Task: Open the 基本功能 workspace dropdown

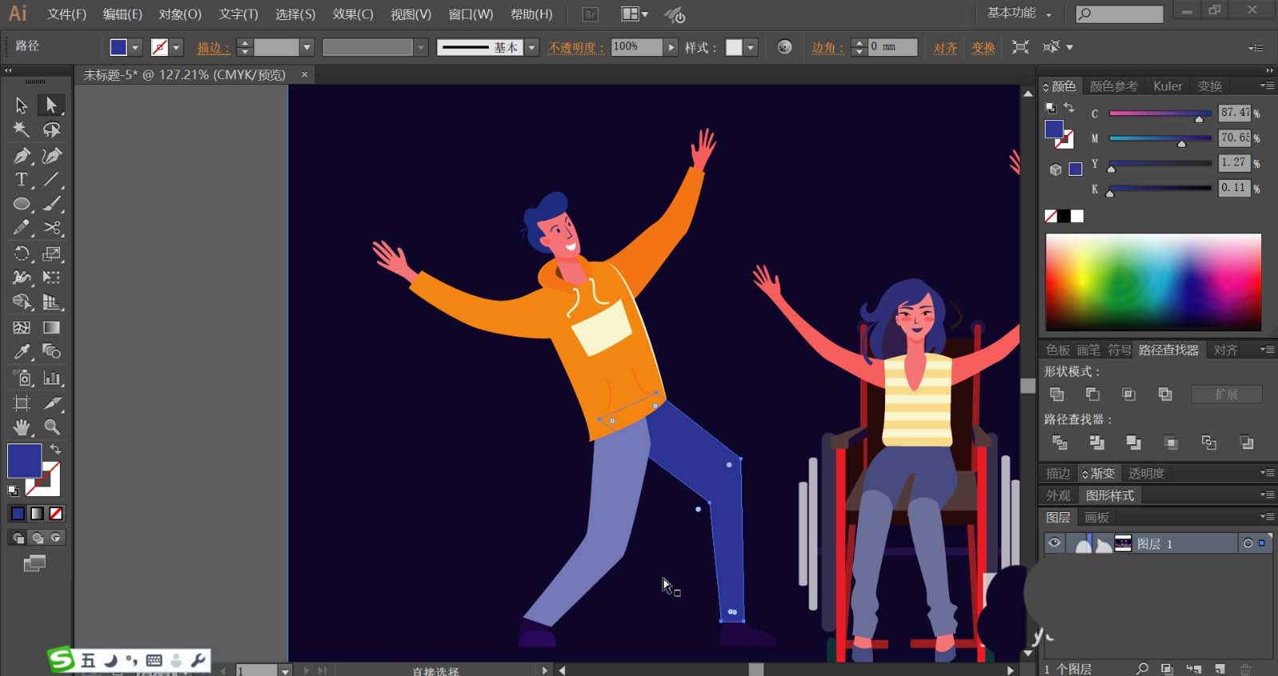Action: point(1019,14)
